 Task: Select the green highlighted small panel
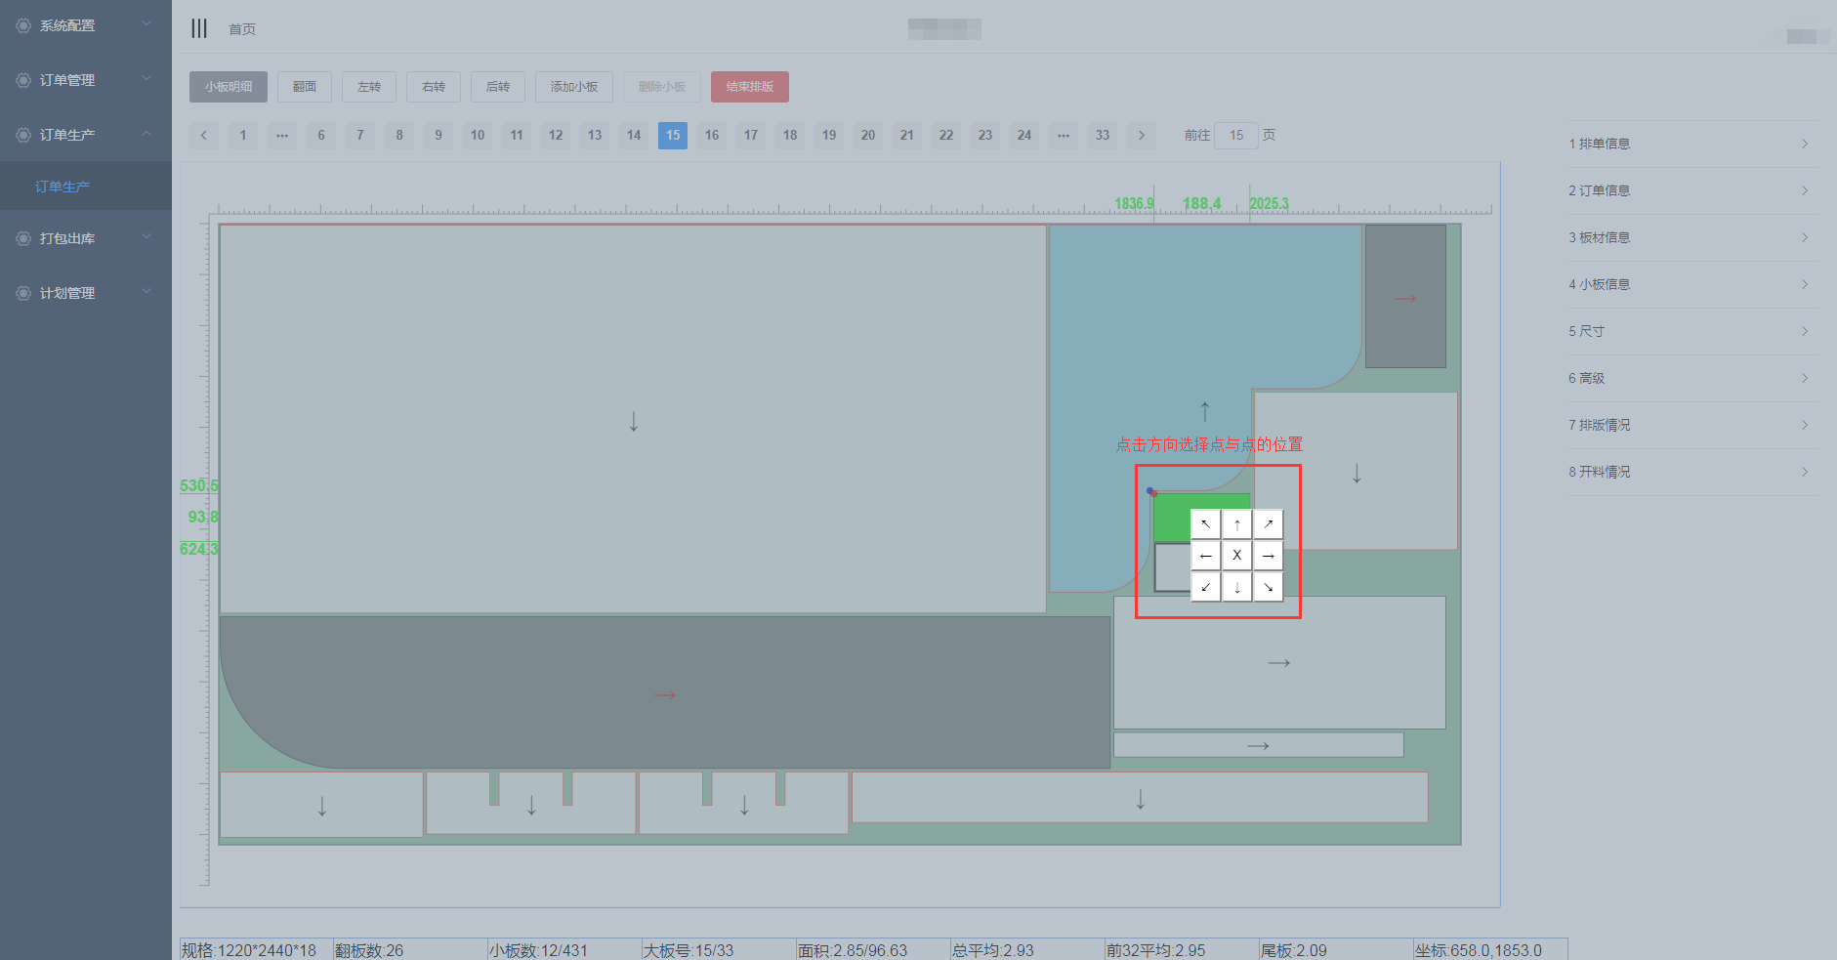pos(1171,518)
